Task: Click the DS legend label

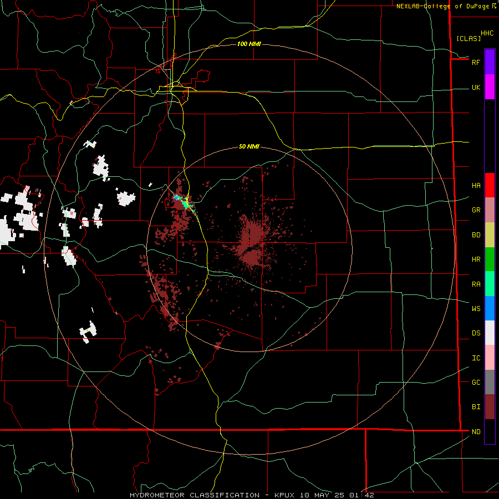Action: tap(476, 333)
